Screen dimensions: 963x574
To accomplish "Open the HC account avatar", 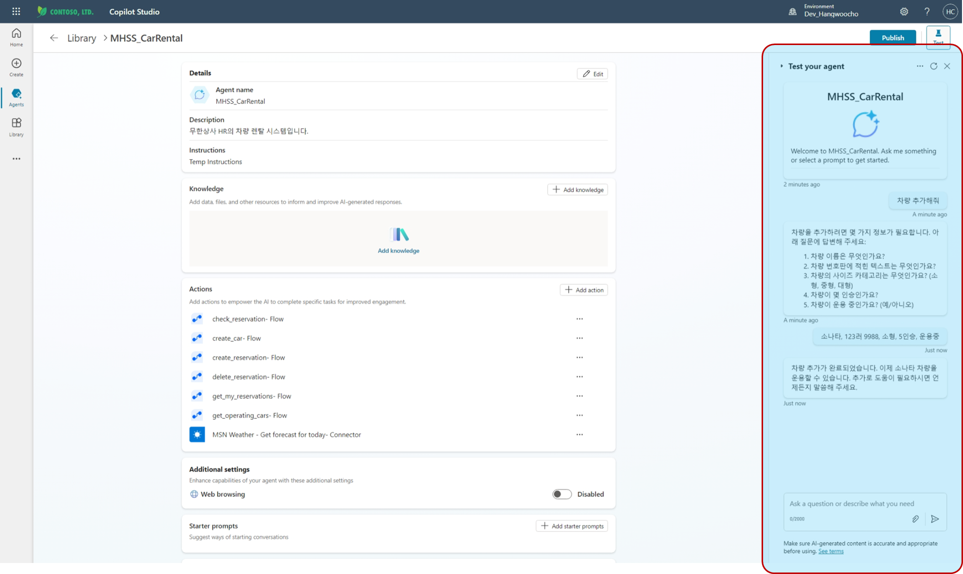I will click(950, 12).
